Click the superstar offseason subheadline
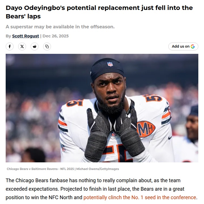204x204 pixels. [x=60, y=27]
